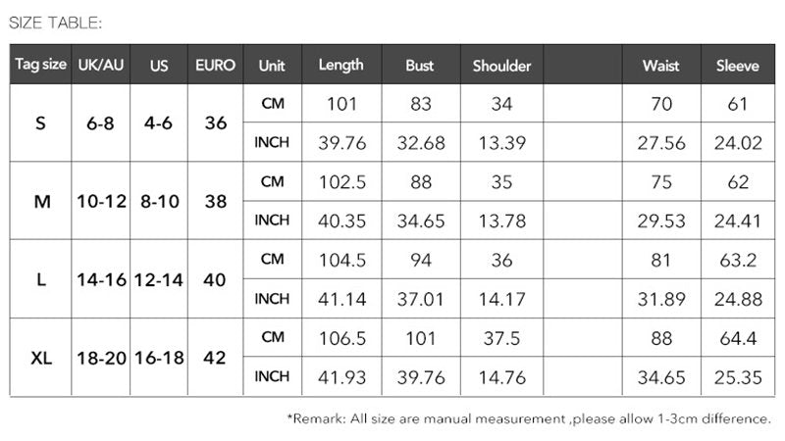This screenshot has width=785, height=441.
Task: Click the Waist column header
Action: point(660,66)
